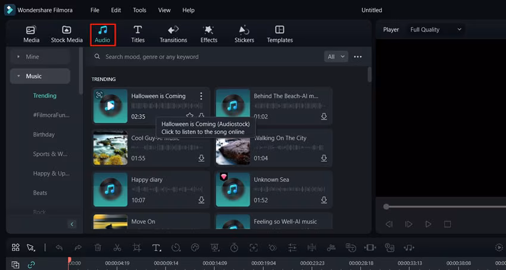This screenshot has height=270, width=506.
Task: Click the delete trash icon
Action: pos(98,247)
